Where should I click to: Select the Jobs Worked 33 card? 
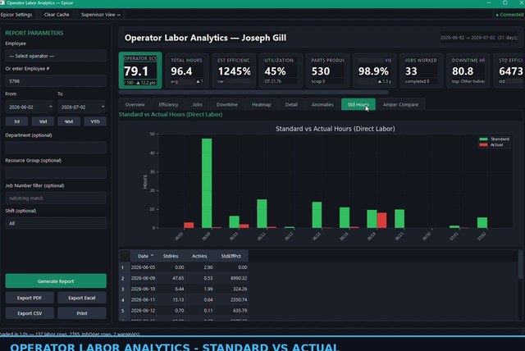[x=421, y=71]
